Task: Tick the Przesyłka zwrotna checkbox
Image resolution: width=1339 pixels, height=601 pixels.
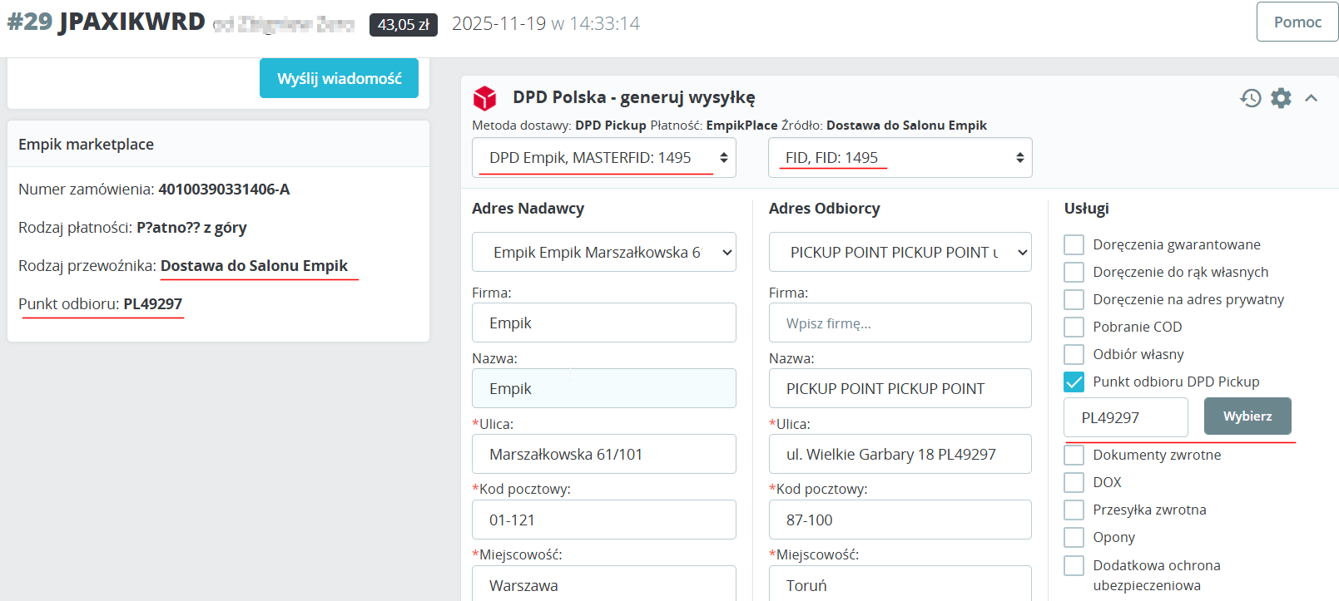Action: [1074, 510]
